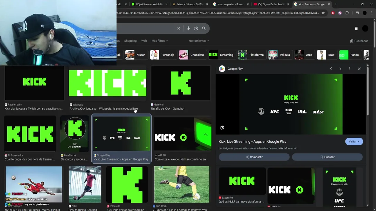Switch to letras en pixeles tab

point(231,4)
